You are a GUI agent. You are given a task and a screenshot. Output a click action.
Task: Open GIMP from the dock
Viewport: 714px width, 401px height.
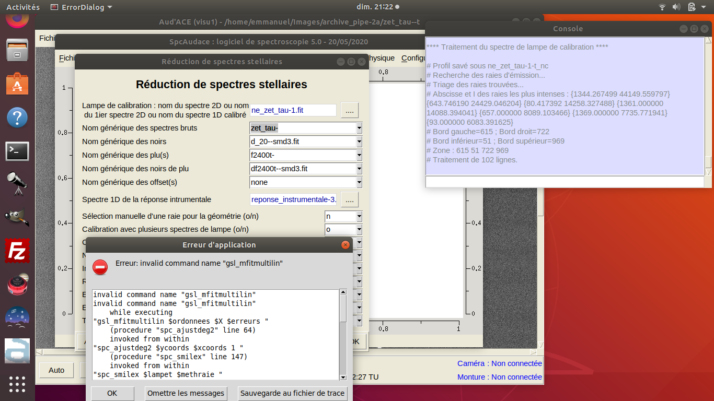pos(17,218)
